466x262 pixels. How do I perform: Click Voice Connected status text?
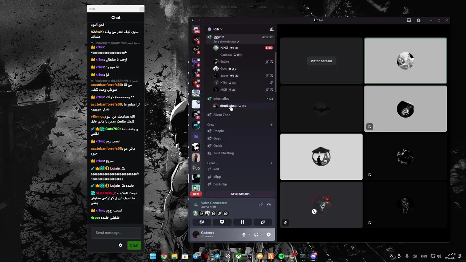coord(214,203)
